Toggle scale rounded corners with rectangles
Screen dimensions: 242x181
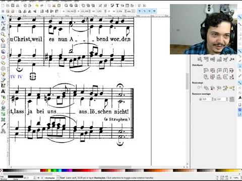coord(144,12)
